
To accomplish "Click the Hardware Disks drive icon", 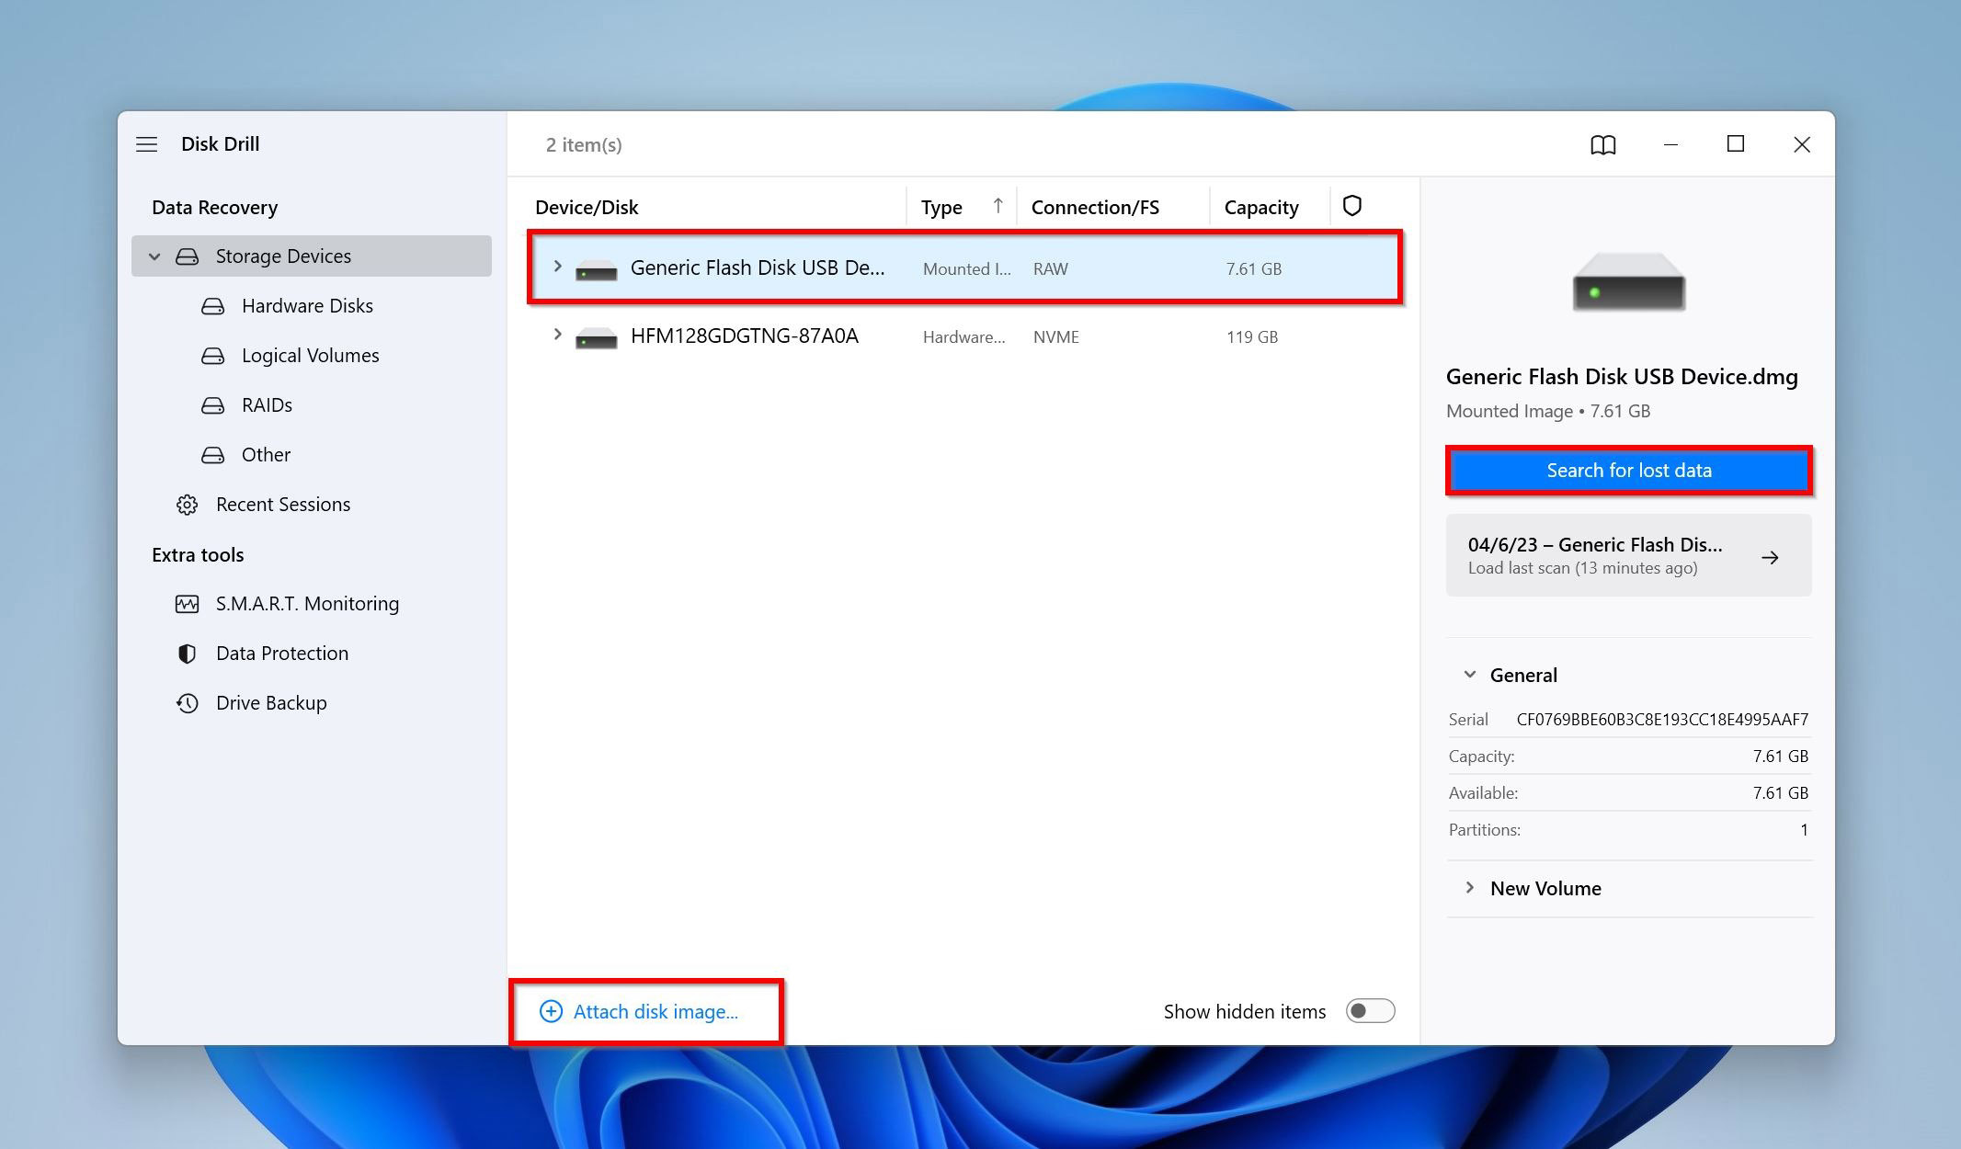I will [x=212, y=306].
